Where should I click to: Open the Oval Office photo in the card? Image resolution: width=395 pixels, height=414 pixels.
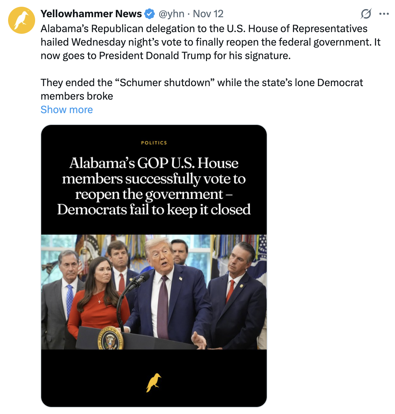pos(154,292)
